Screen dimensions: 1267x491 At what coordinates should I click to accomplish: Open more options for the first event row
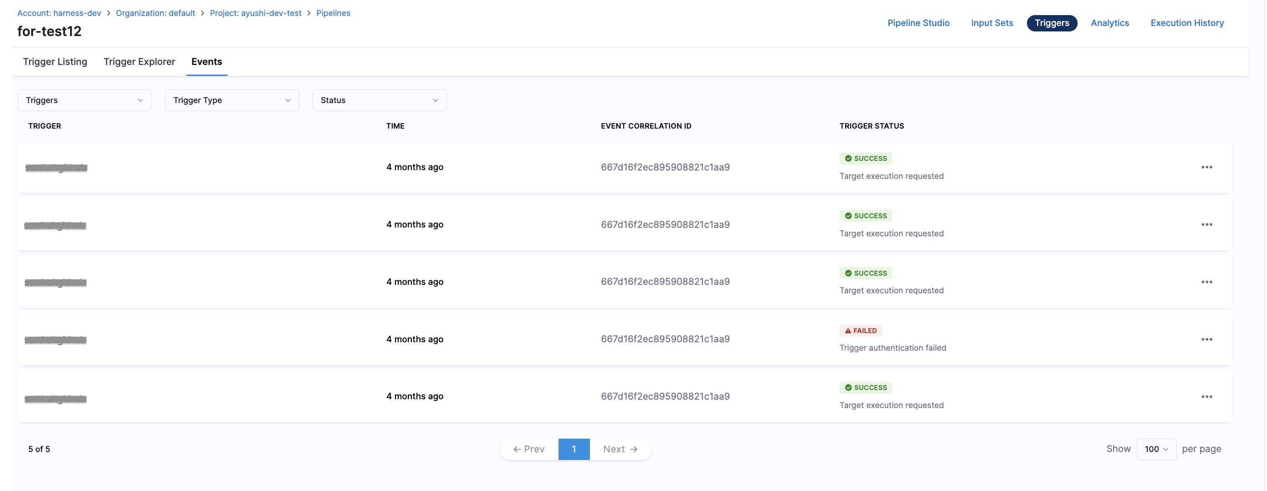pyautogui.click(x=1207, y=167)
